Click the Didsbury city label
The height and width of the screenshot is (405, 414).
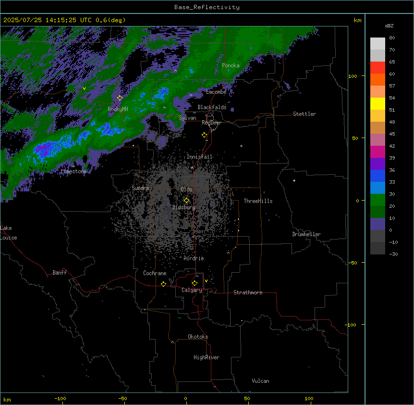tap(184, 207)
